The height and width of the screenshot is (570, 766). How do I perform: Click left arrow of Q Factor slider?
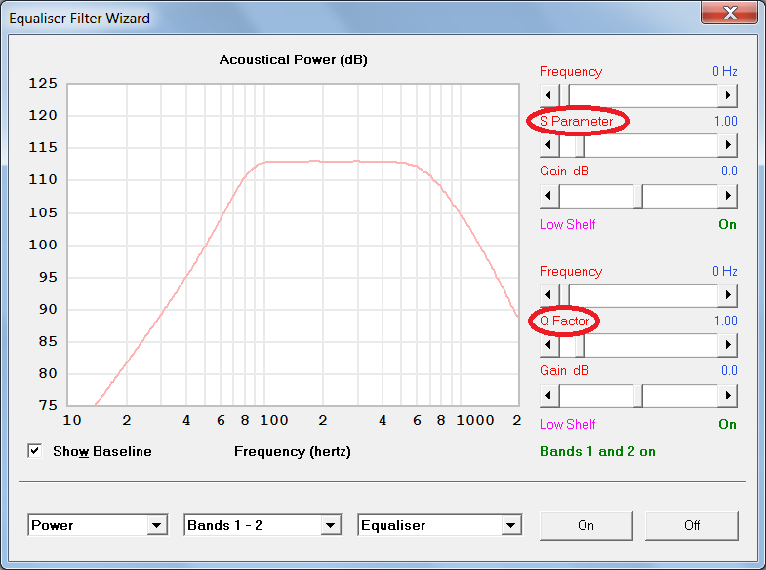(x=549, y=345)
